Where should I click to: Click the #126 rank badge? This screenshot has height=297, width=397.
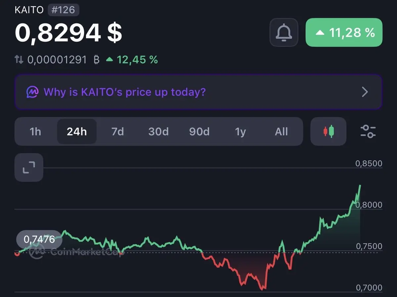tap(64, 10)
